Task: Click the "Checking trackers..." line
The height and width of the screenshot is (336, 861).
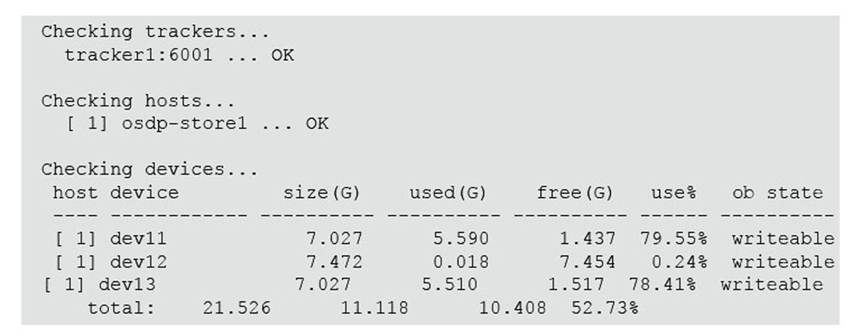Action: tap(155, 32)
